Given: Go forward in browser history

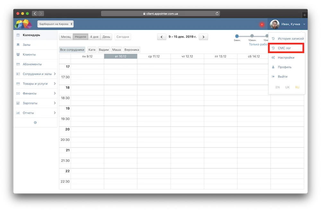Looking at the screenshot, I should 41,13.
